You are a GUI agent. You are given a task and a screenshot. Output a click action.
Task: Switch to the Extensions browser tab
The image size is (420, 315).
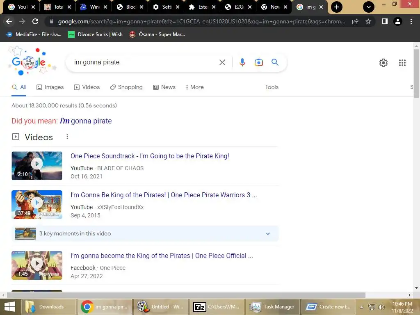(x=199, y=7)
